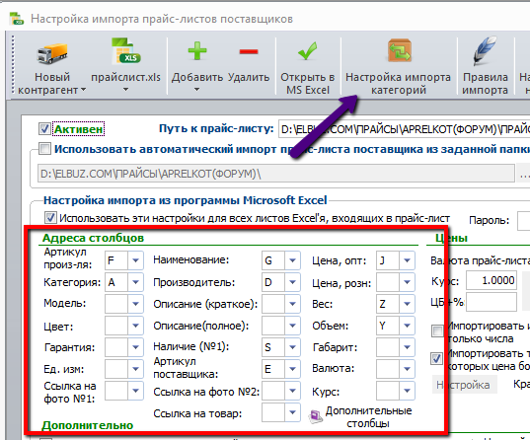Image resolution: width=530 pixels, height=440 pixels.
Task: Open the Настройка импорта категорий box icon
Action: pos(399,50)
